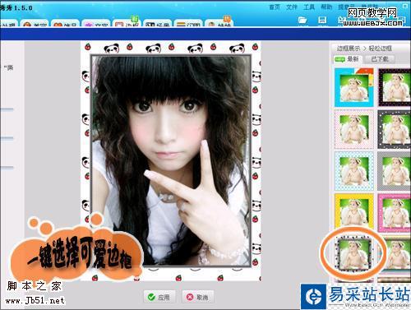Open the 文件 menu
The image size is (411, 310).
point(292,7)
